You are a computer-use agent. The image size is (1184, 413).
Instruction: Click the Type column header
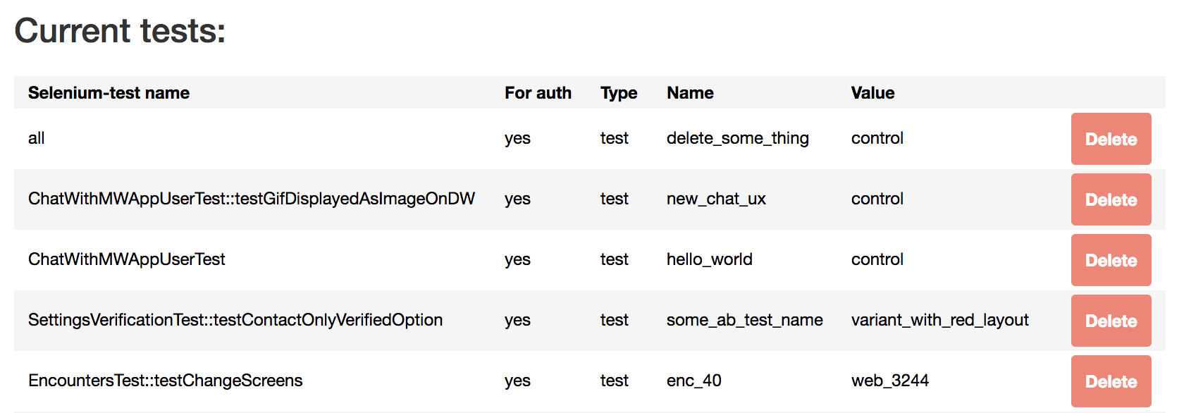pyautogui.click(x=619, y=93)
